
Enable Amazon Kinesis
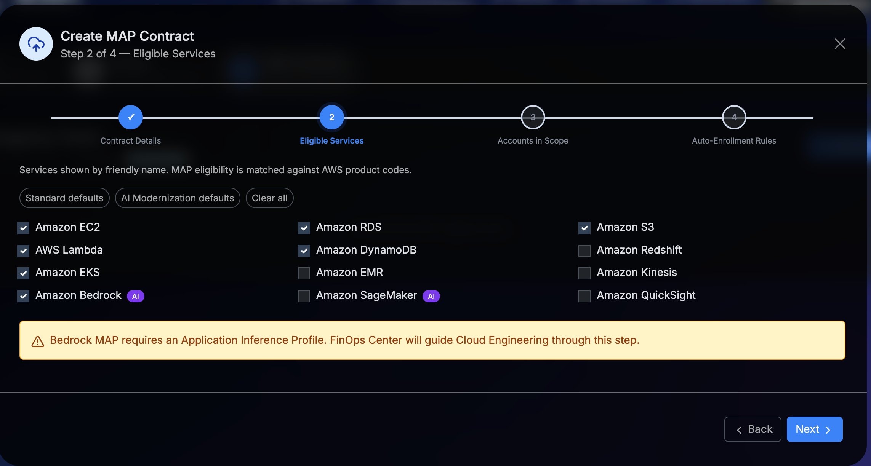pyautogui.click(x=584, y=273)
